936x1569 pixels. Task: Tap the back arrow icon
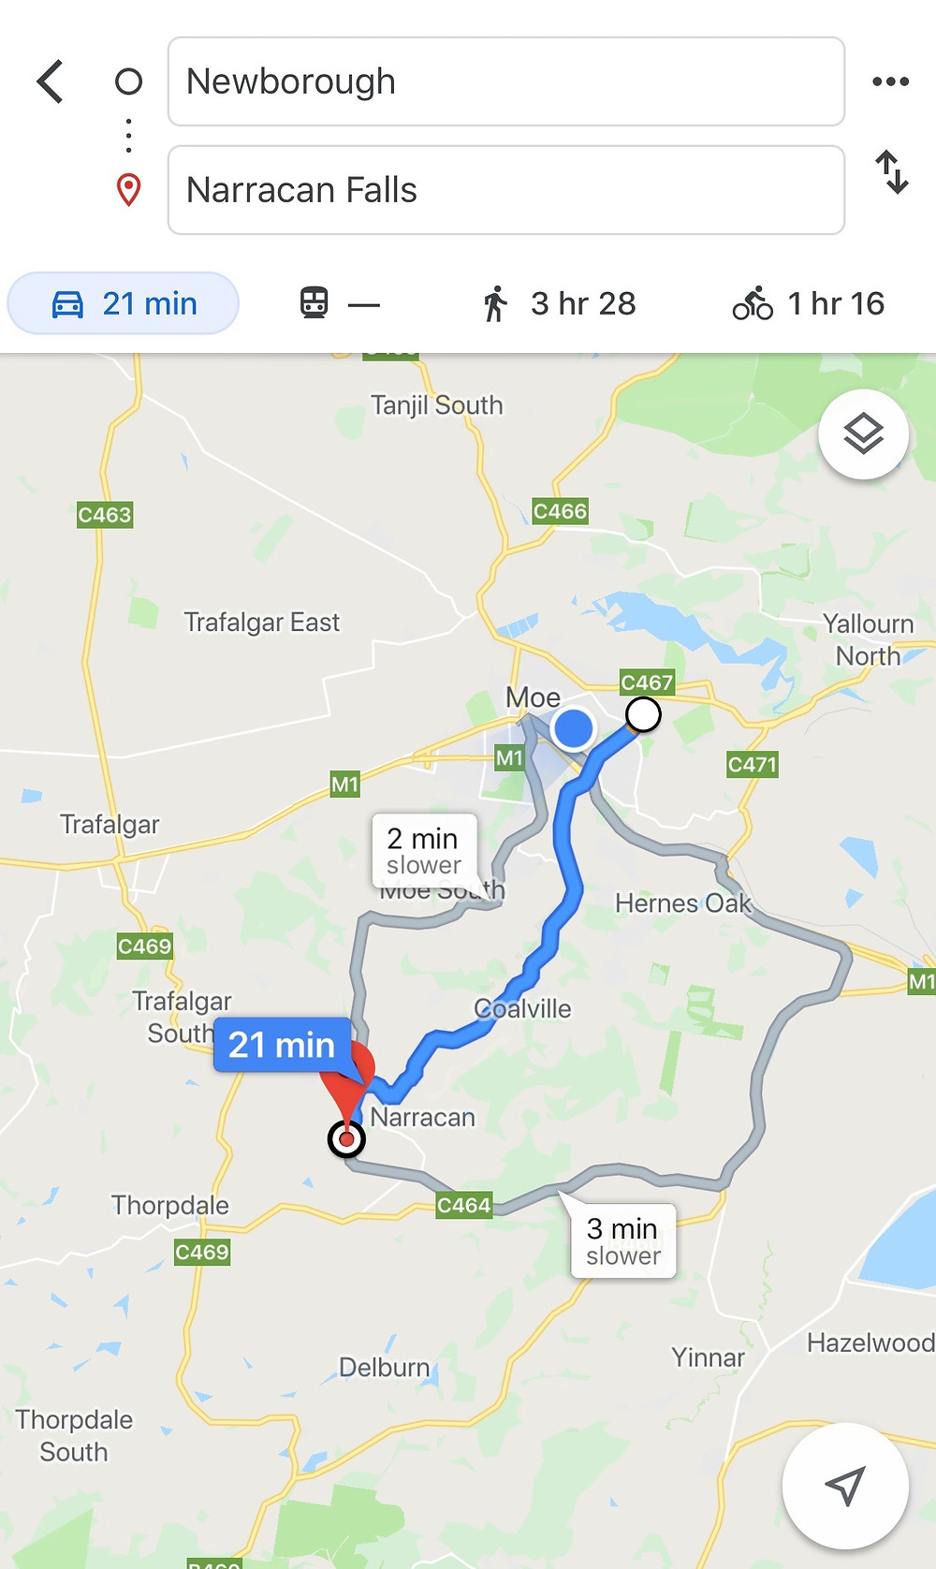point(51,81)
